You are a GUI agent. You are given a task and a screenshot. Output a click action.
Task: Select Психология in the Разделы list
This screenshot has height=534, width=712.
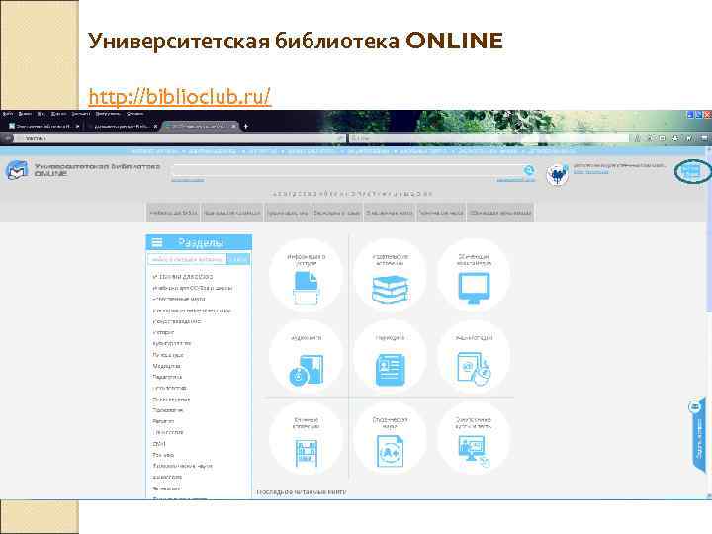pos(167,410)
